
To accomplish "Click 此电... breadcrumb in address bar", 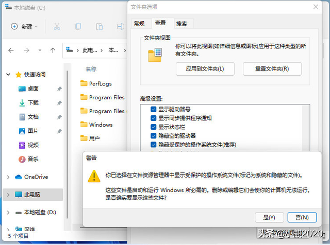I will [x=90, y=50].
